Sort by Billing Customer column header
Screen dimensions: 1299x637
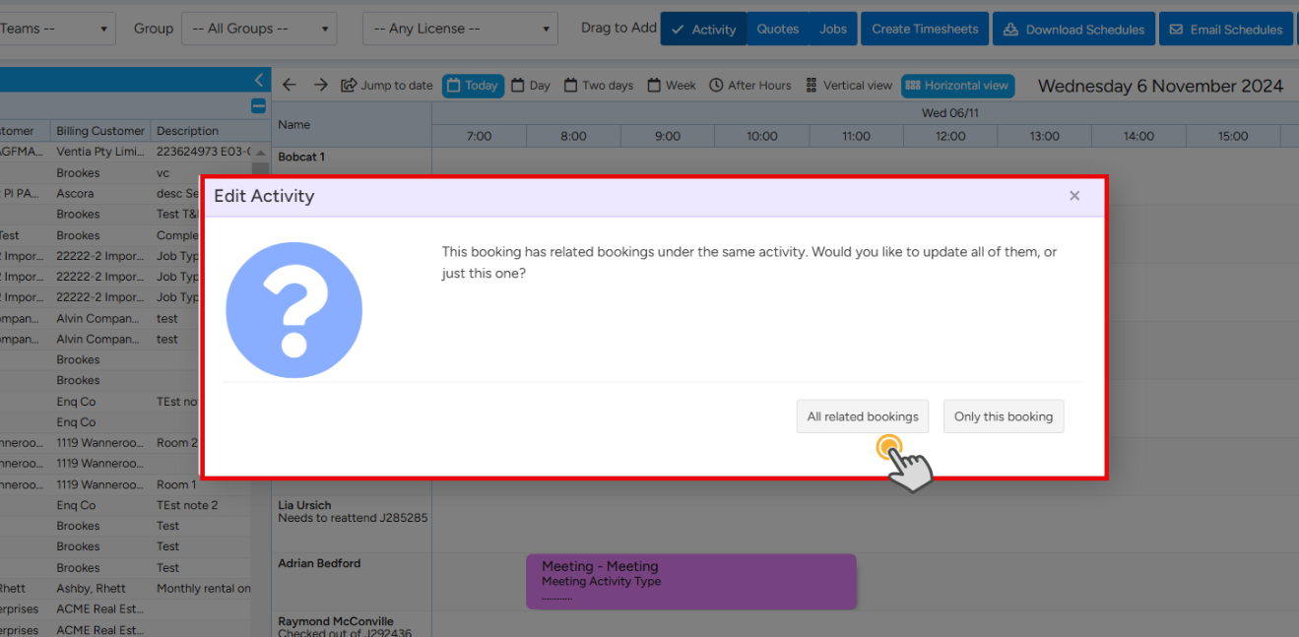coord(100,131)
